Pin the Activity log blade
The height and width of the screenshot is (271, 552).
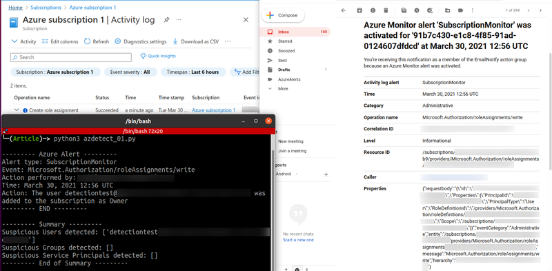tap(166, 20)
